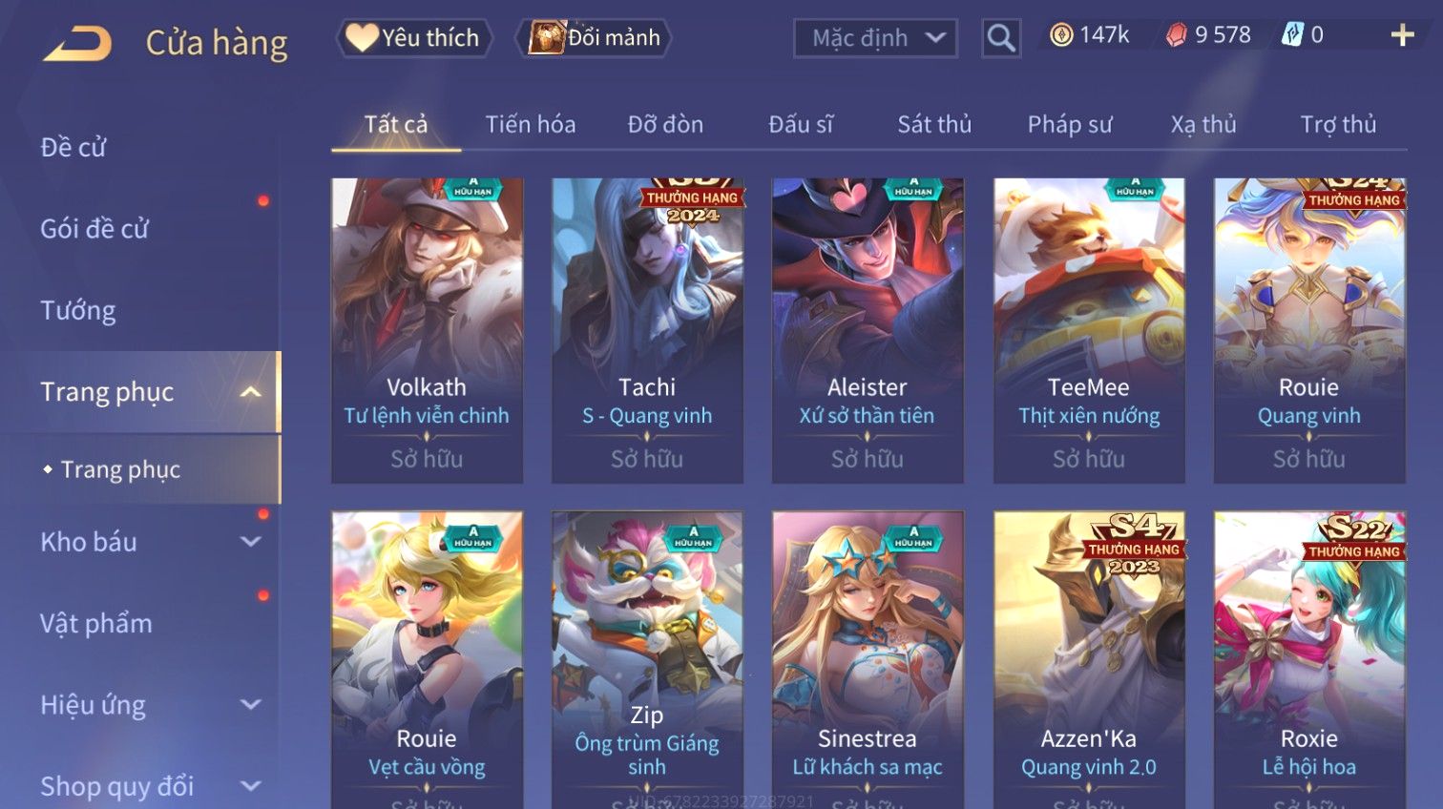Tap the plus icon to add currency

click(x=1402, y=36)
